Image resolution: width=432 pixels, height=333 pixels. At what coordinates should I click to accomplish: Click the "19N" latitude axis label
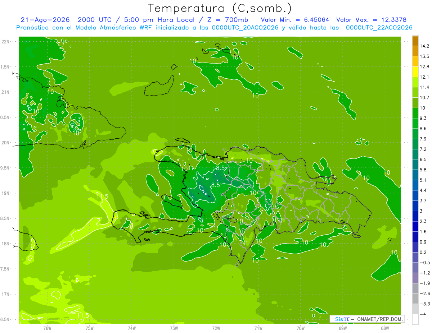coord(5,193)
